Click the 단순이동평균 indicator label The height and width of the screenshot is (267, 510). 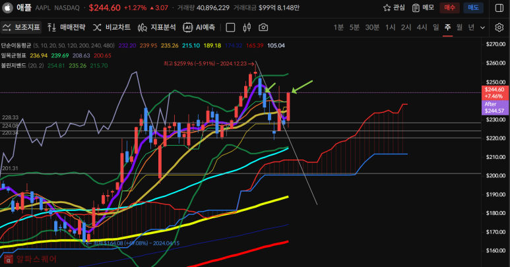16,45
